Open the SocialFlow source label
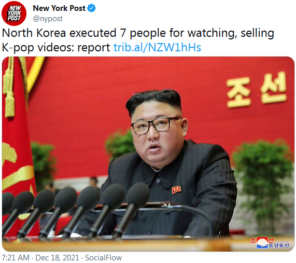 point(104,258)
